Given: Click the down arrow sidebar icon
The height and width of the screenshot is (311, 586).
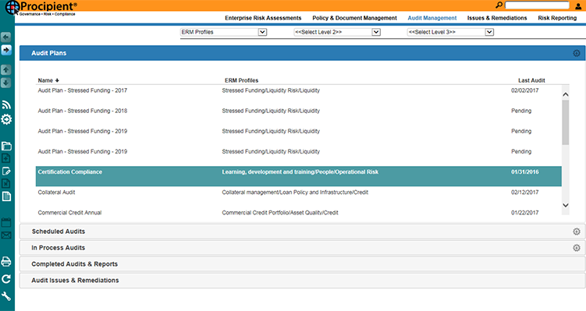Looking at the screenshot, I should coord(6,83).
